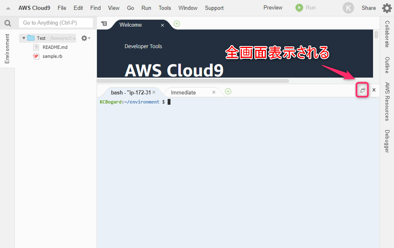Click the Preview button
This screenshot has height=248, width=394.
(x=273, y=8)
